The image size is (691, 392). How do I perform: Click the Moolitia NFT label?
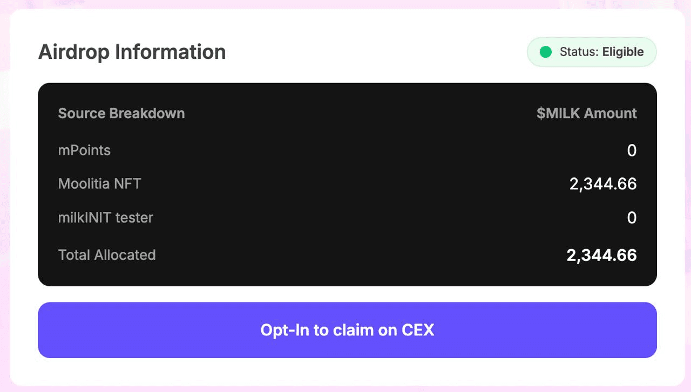coord(99,183)
